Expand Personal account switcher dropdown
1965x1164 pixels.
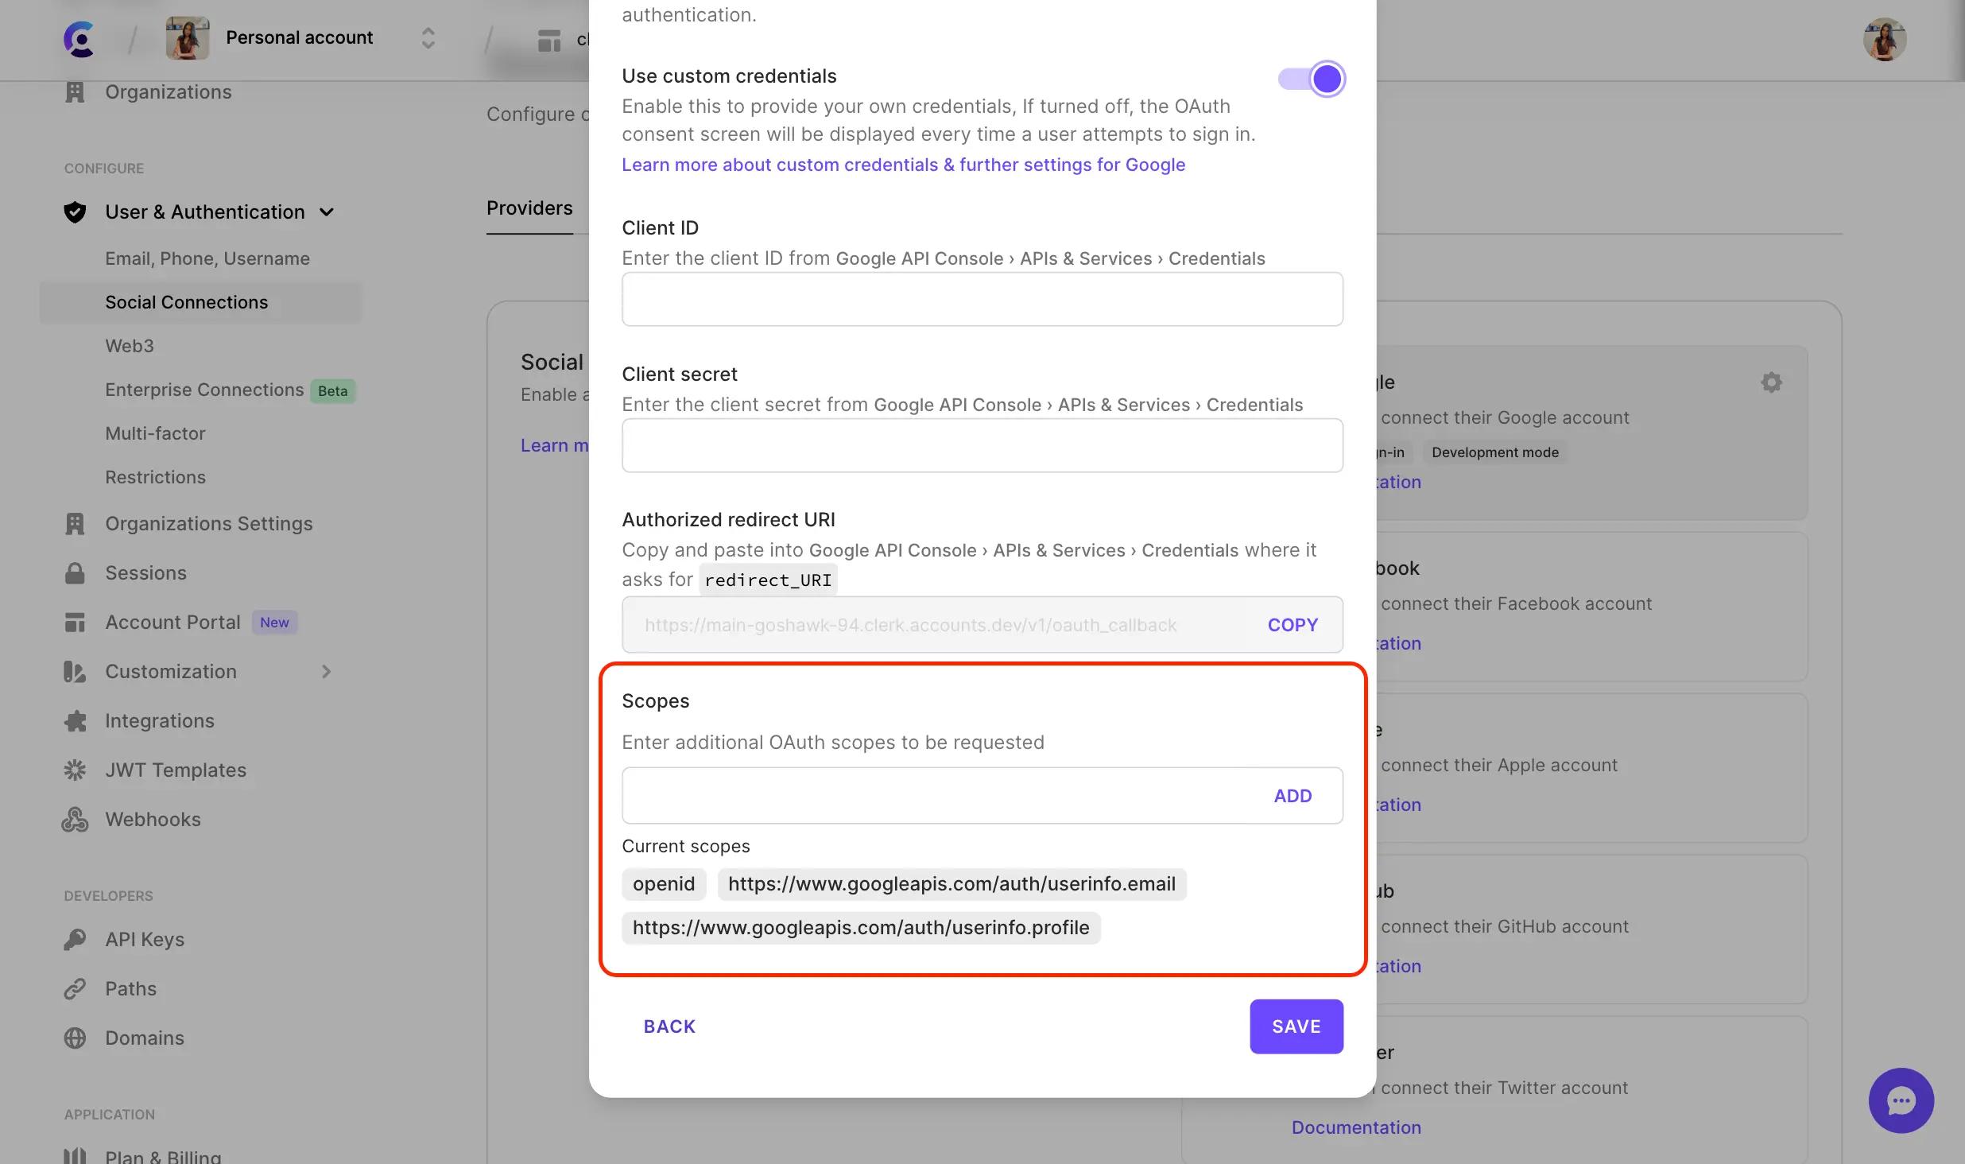[x=427, y=37]
